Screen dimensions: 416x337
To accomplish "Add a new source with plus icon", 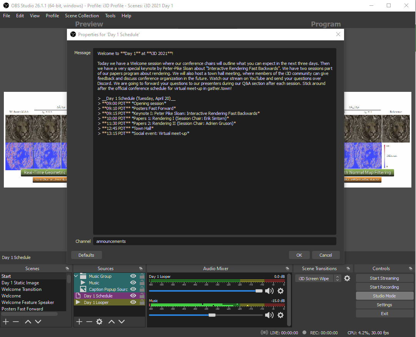I will tap(79, 322).
